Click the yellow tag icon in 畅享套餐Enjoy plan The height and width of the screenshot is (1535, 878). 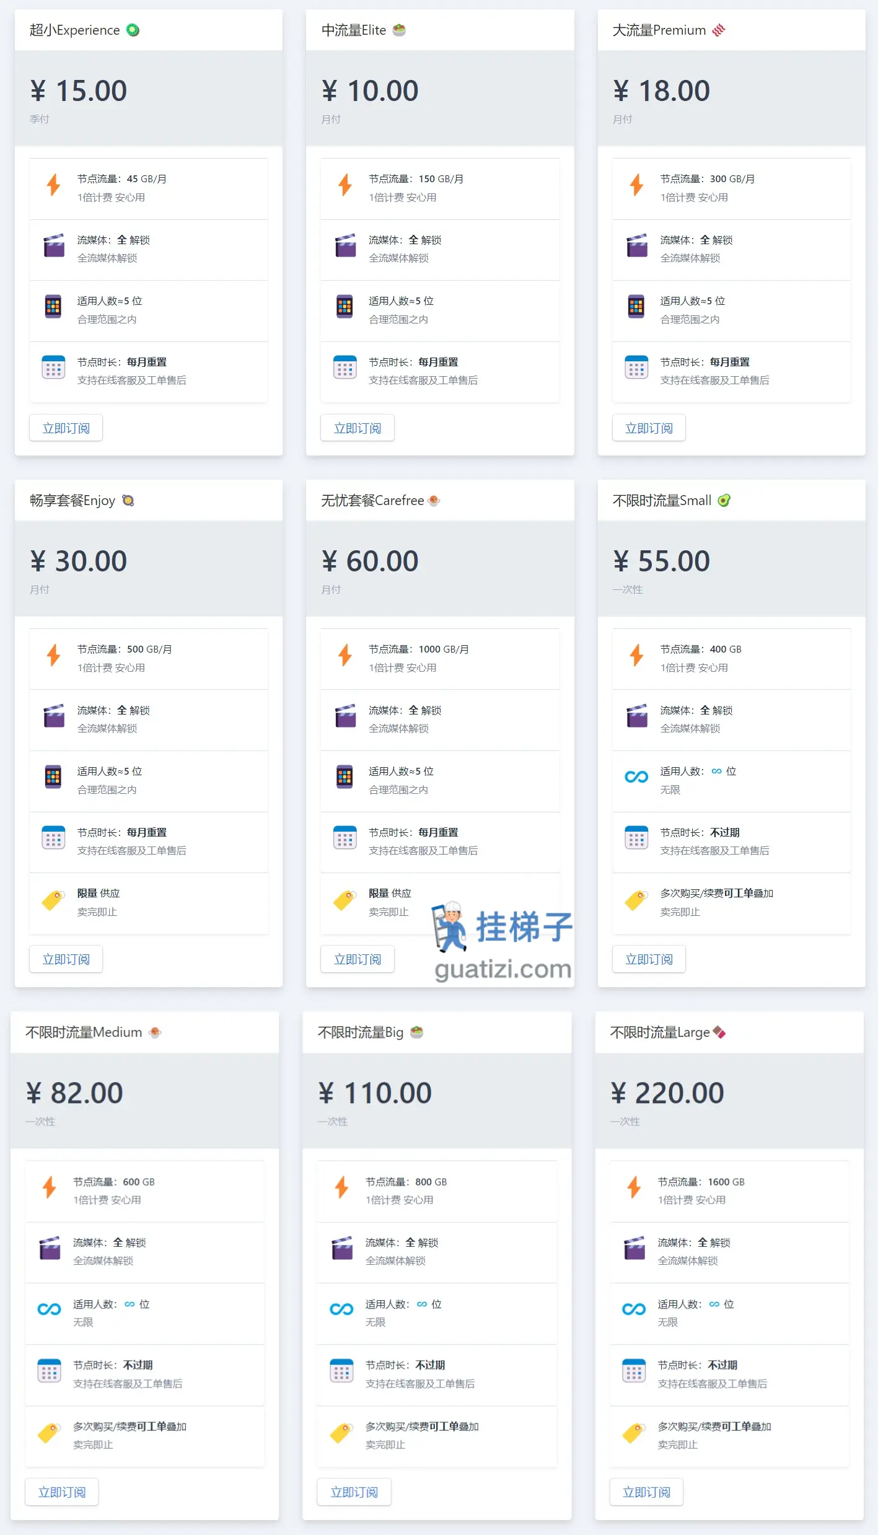[x=53, y=900]
